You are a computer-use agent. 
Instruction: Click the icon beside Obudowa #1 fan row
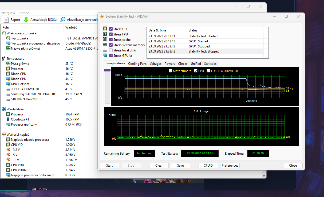(8, 119)
